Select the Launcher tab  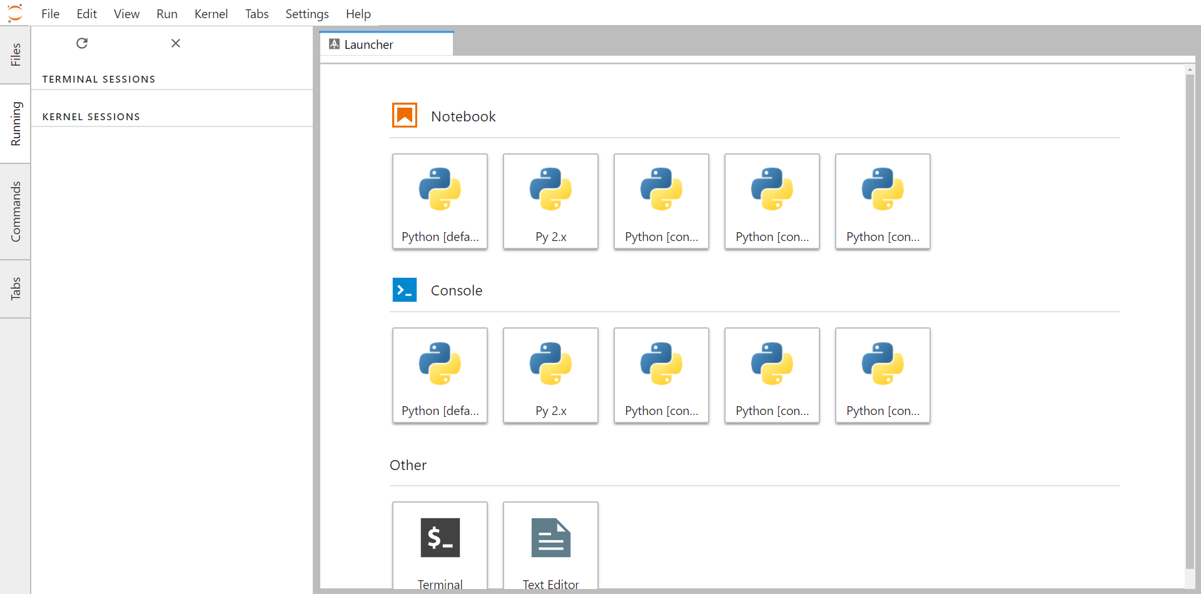click(x=386, y=44)
